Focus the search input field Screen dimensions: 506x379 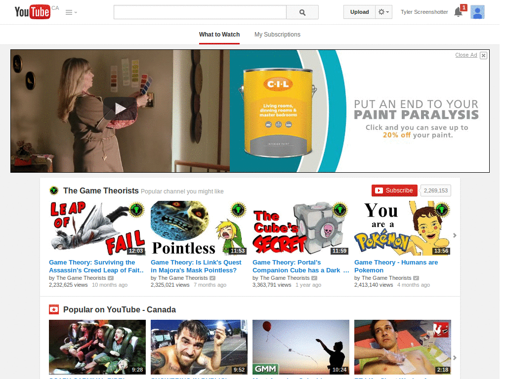pyautogui.click(x=200, y=12)
